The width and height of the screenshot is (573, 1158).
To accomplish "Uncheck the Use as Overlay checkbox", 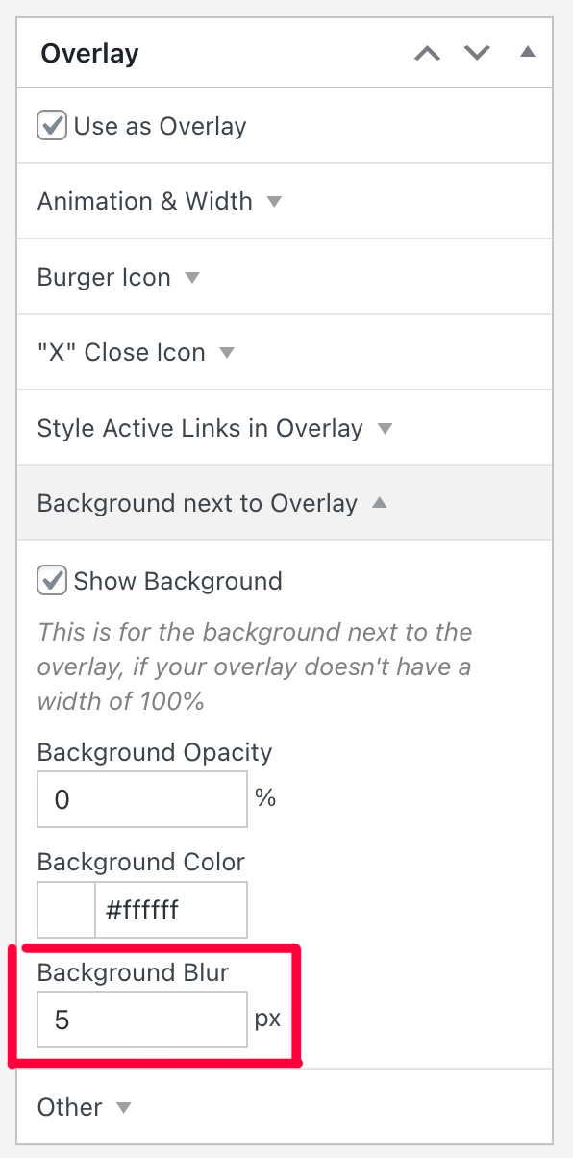I will pos(51,124).
